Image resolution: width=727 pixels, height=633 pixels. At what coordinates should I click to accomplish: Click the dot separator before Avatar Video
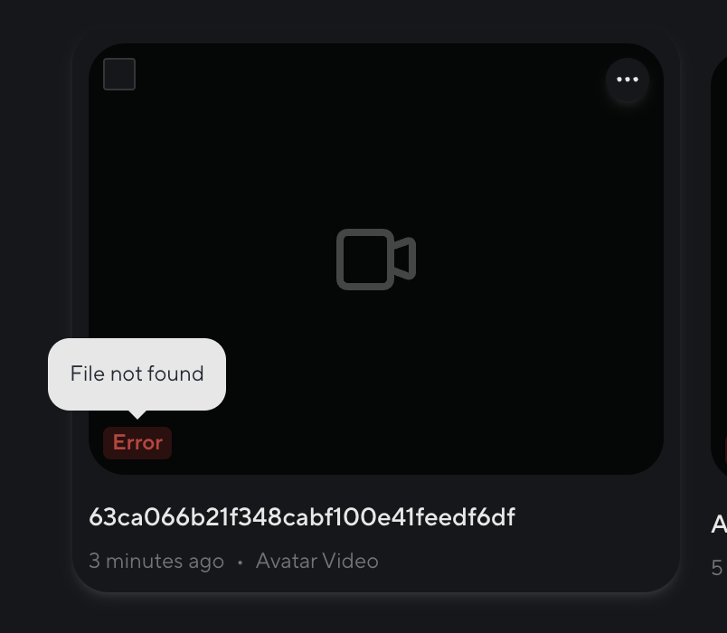coord(241,562)
